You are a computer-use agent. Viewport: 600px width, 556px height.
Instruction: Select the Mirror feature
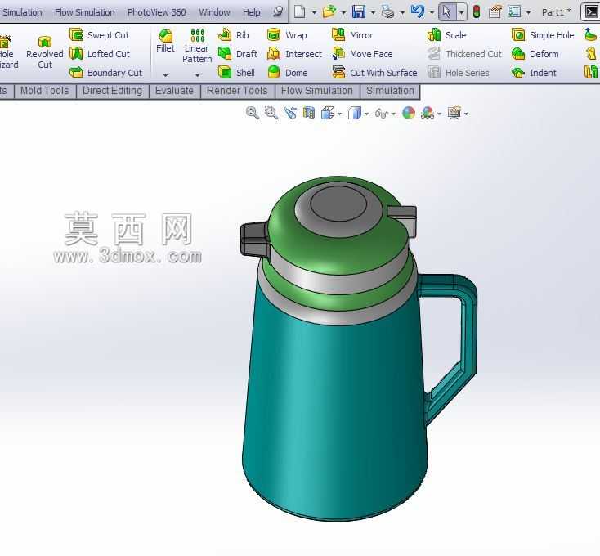click(x=352, y=35)
